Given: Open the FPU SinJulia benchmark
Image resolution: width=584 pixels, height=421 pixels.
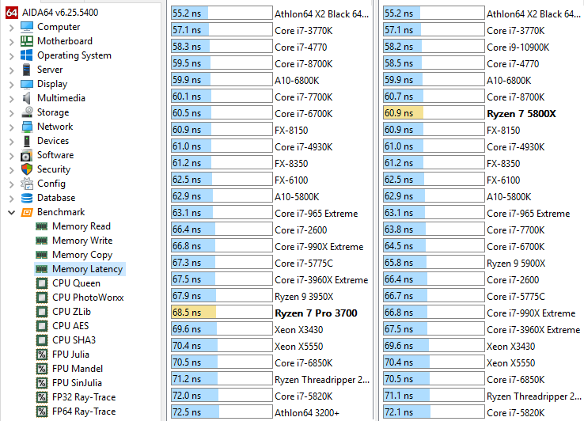Looking at the screenshot, I should pos(77,383).
